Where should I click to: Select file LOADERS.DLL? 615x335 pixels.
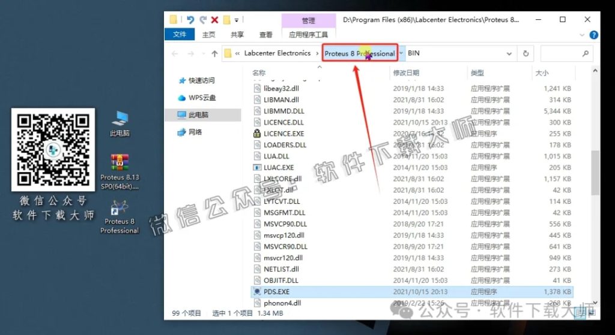pos(285,145)
